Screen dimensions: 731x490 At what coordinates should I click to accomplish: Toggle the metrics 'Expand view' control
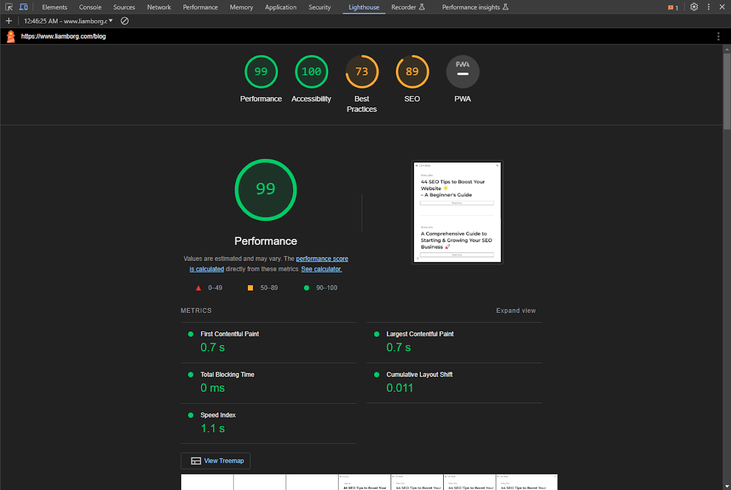[516, 311]
